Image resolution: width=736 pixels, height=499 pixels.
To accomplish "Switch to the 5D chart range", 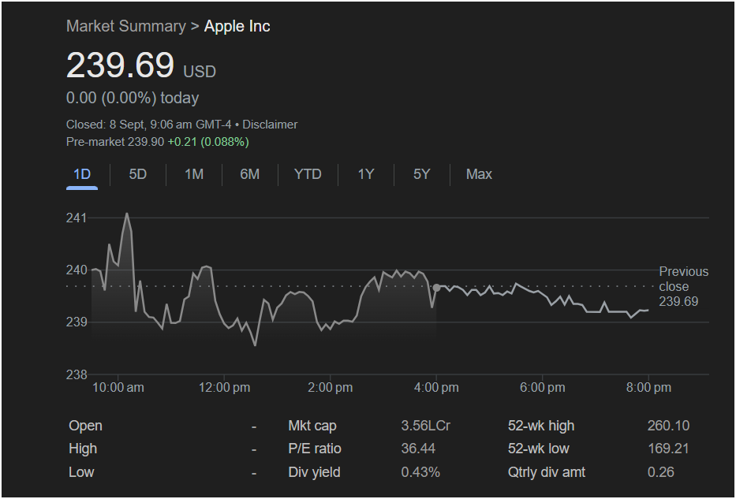I will (137, 174).
